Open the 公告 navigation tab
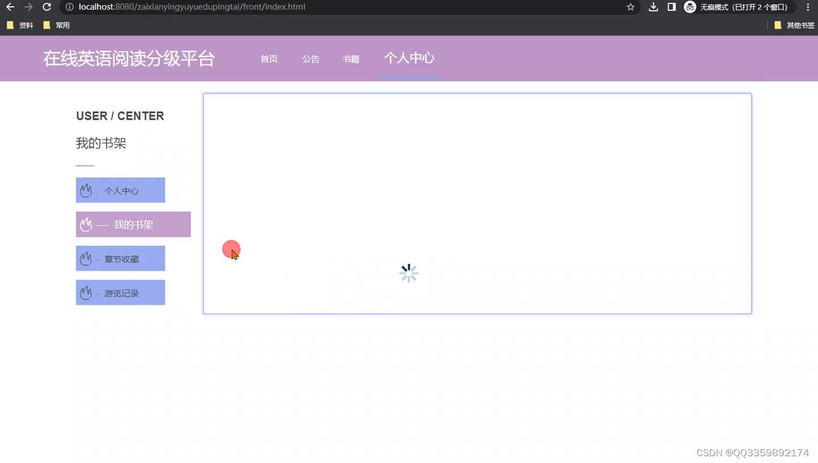 (311, 58)
